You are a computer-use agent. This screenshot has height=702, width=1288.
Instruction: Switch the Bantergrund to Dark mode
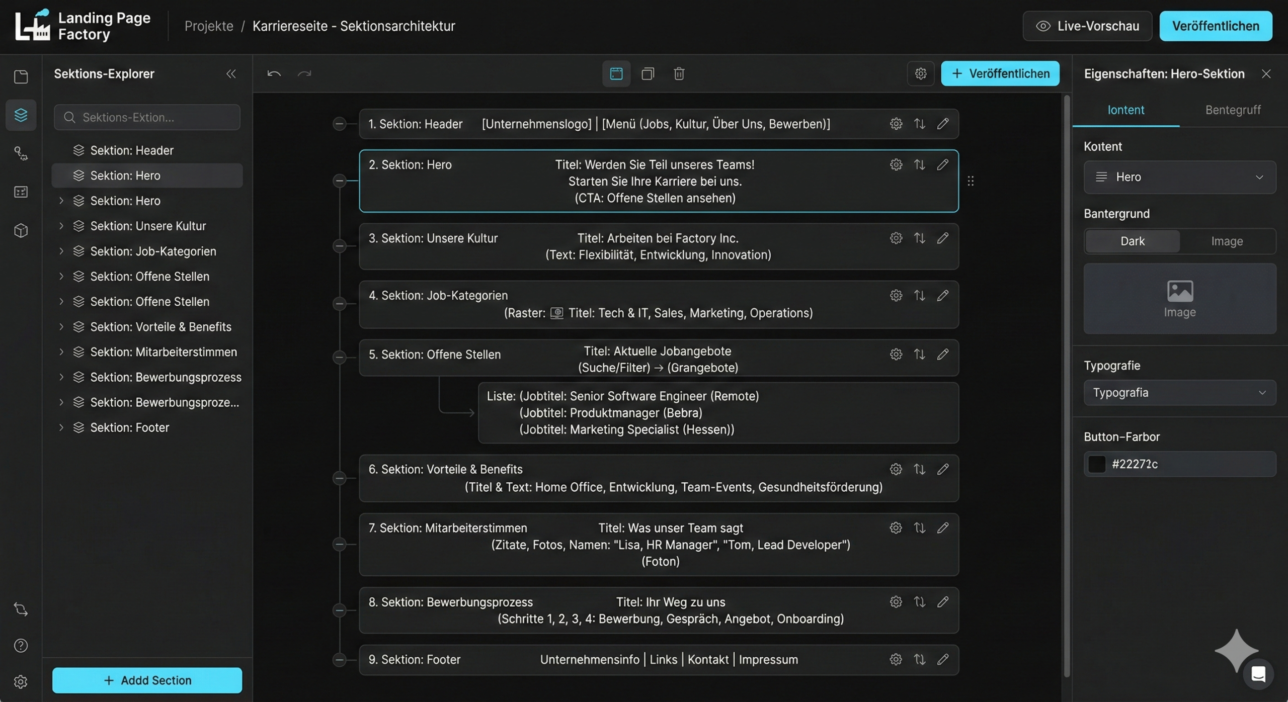coord(1132,241)
